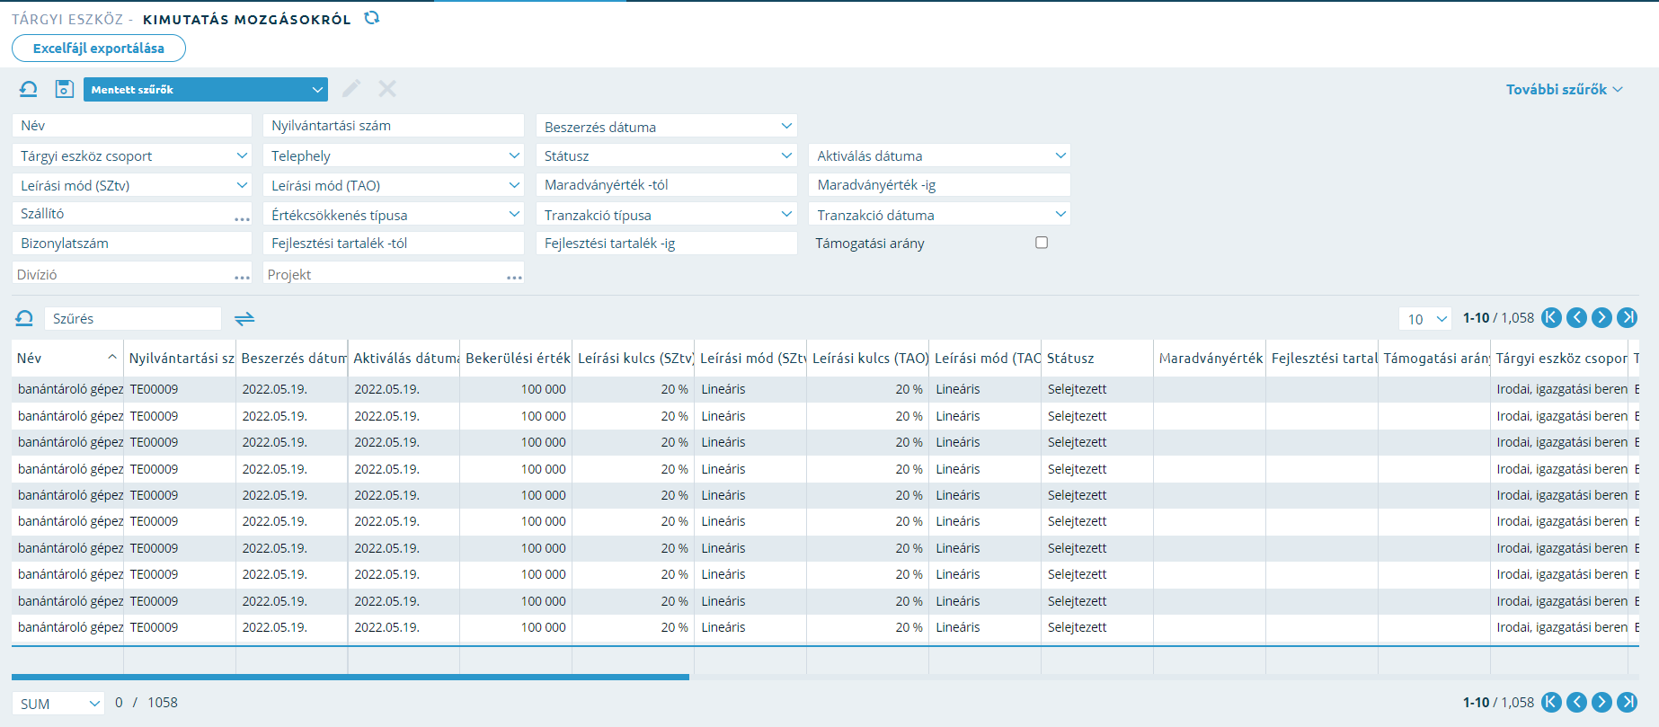
Task: Sort by Beszerzés dátuma column header
Action: click(x=292, y=358)
